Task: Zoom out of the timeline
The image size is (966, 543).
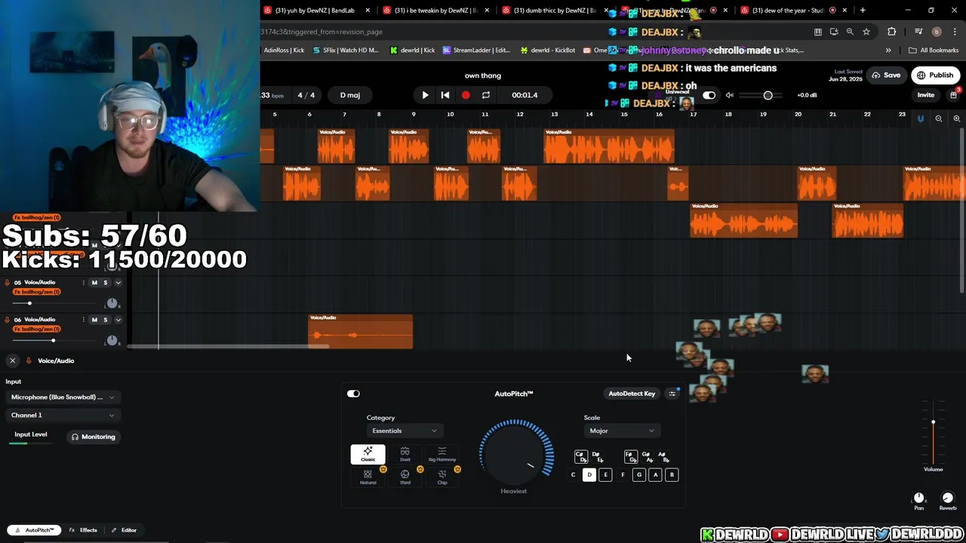Action: pyautogui.click(x=939, y=118)
